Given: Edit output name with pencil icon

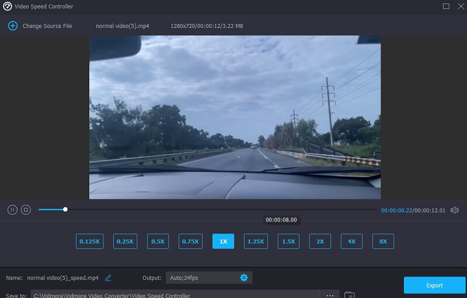Looking at the screenshot, I should click(x=108, y=278).
